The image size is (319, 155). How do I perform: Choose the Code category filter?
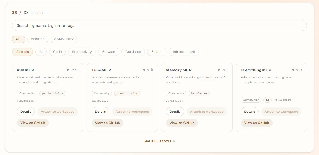[x=57, y=52]
